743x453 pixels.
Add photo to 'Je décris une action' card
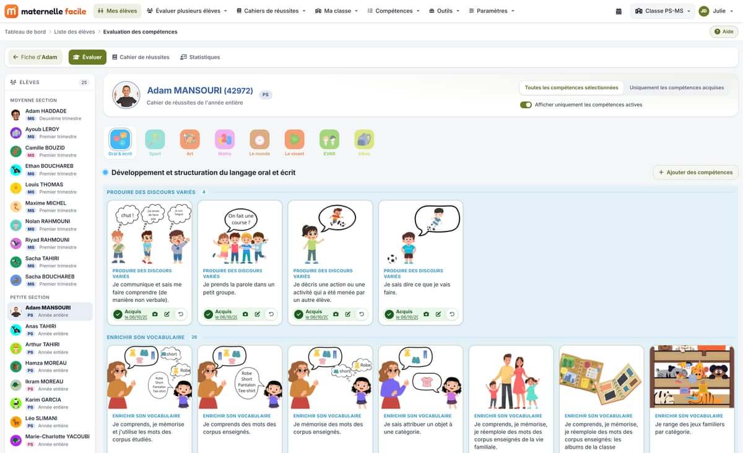pos(336,314)
